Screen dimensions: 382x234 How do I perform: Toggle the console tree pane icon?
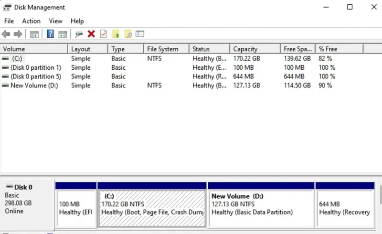pos(34,34)
